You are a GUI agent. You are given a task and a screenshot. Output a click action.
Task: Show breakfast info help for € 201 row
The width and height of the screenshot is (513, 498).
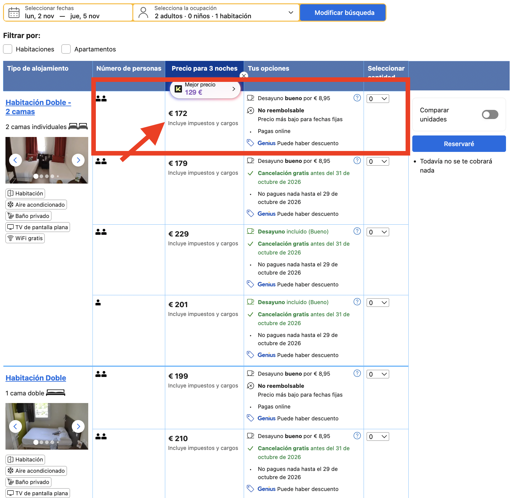click(x=357, y=302)
